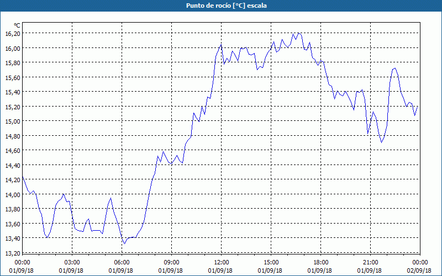The image size is (442, 276).
Task: Click the 09:00 time label
Action: [171, 263]
